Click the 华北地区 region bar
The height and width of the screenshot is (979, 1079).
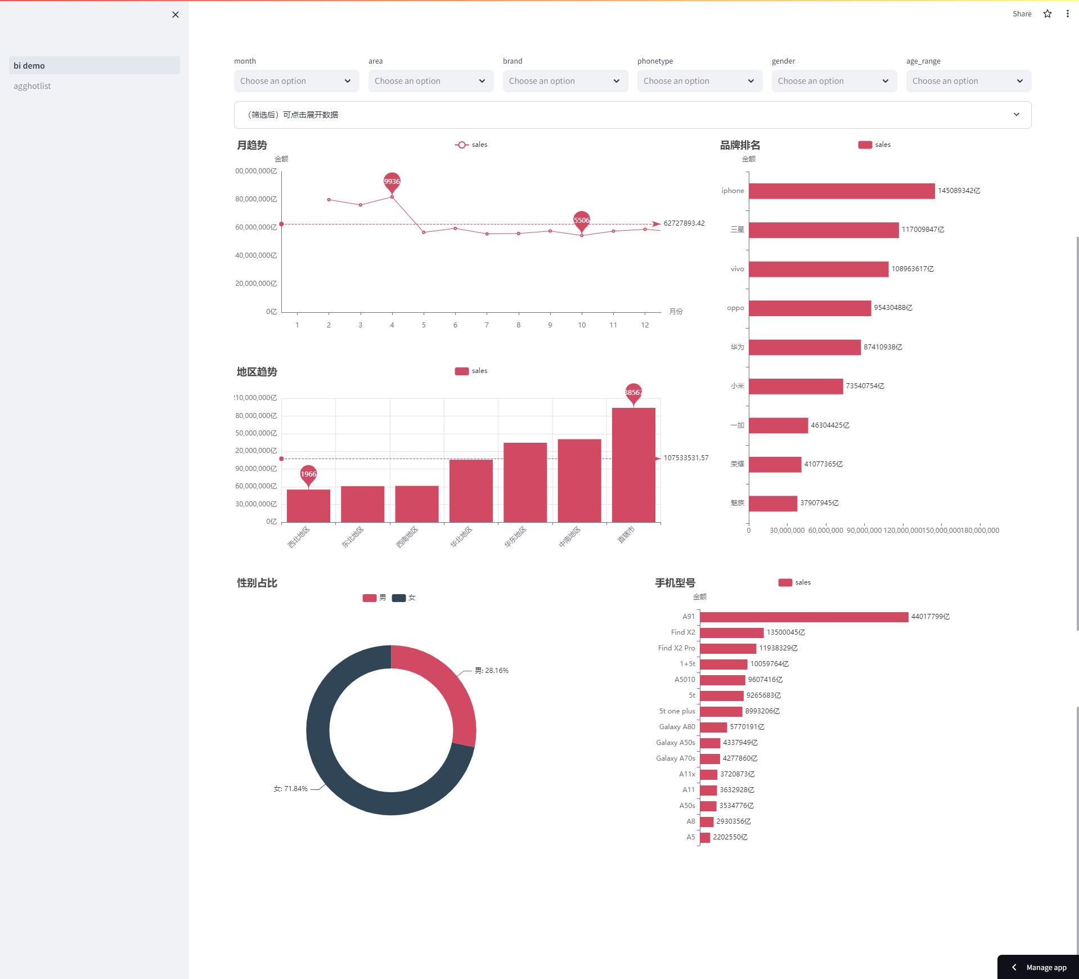pyautogui.click(x=471, y=491)
